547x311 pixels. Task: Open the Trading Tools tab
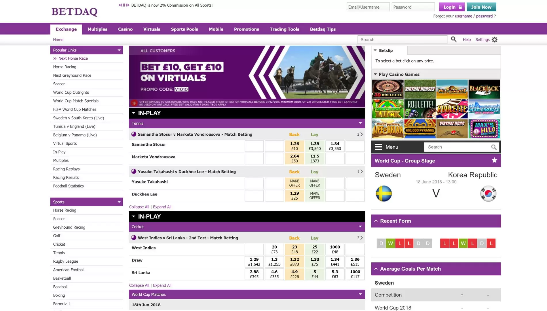(284, 29)
